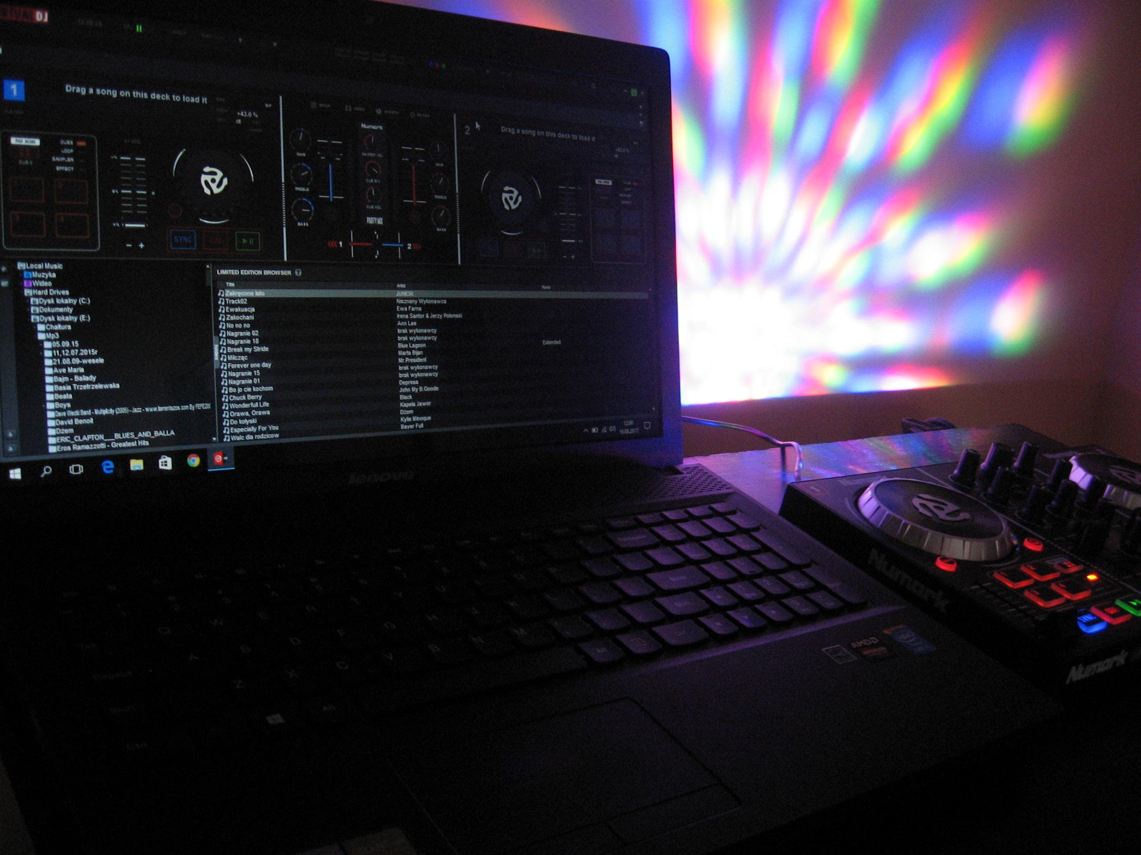The width and height of the screenshot is (1141, 855).
Task: Click the deck 1 pitch minus button
Action: (129, 246)
